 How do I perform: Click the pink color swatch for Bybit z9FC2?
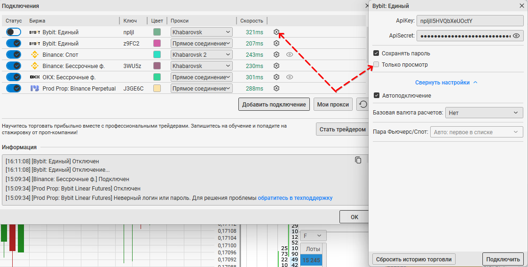157,43
